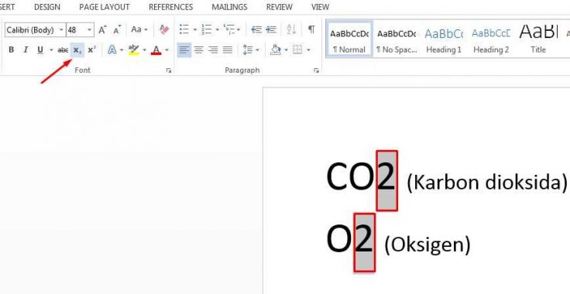Decrease paragraph indent

tap(256, 29)
